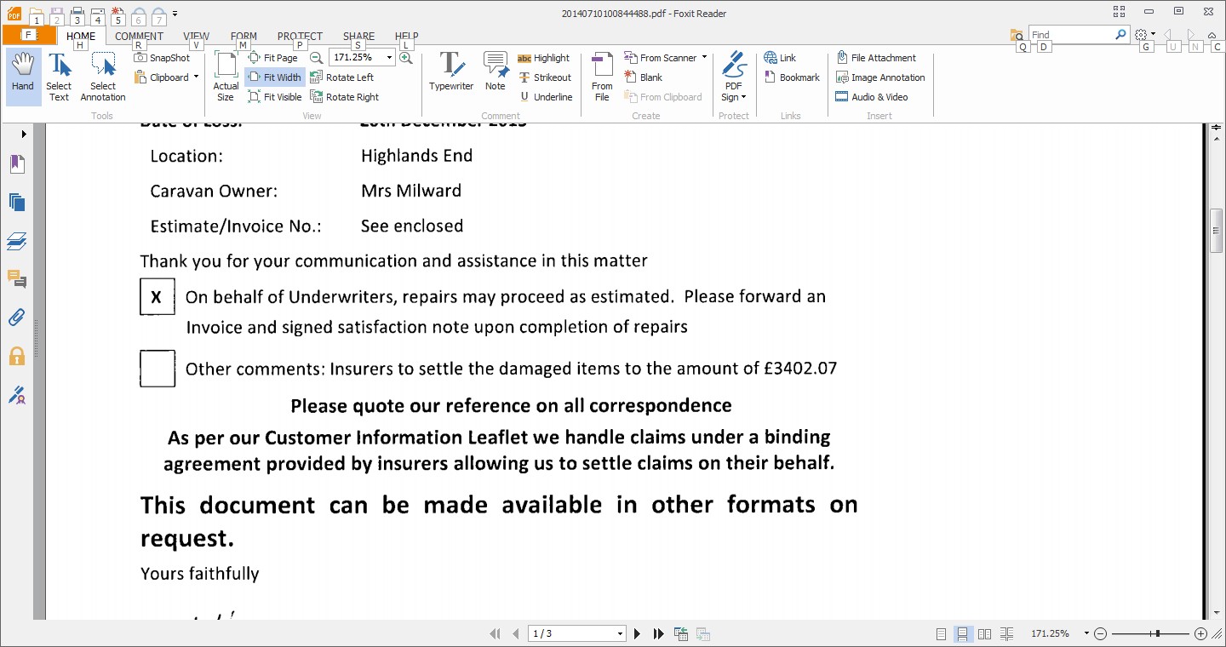This screenshot has height=647, width=1226.
Task: Expand the Clipboard dropdown arrow
Action: (x=196, y=77)
